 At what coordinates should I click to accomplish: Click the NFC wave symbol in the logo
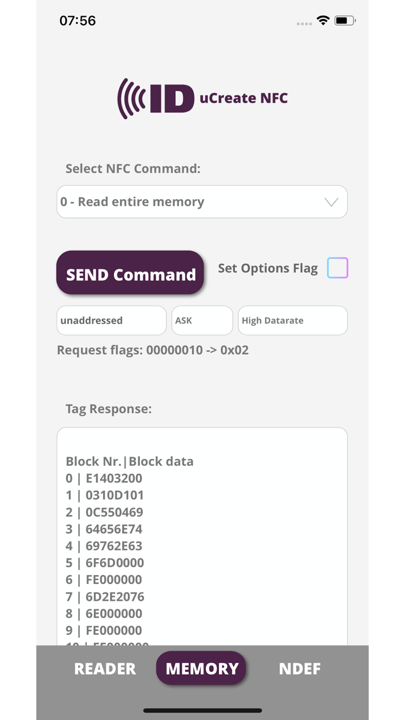point(130,98)
